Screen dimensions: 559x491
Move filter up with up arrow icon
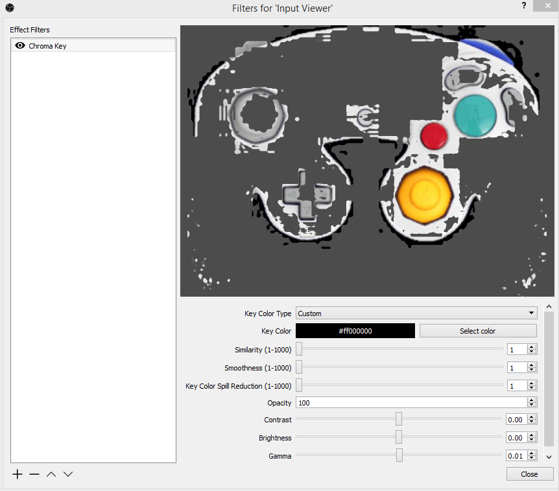(51, 474)
